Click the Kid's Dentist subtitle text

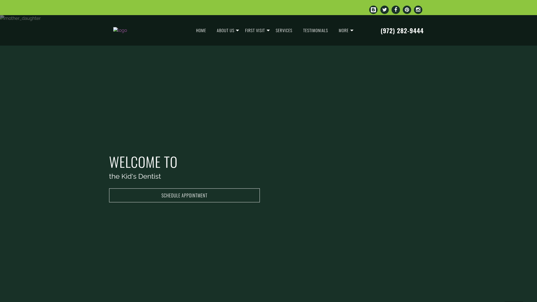click(135, 176)
